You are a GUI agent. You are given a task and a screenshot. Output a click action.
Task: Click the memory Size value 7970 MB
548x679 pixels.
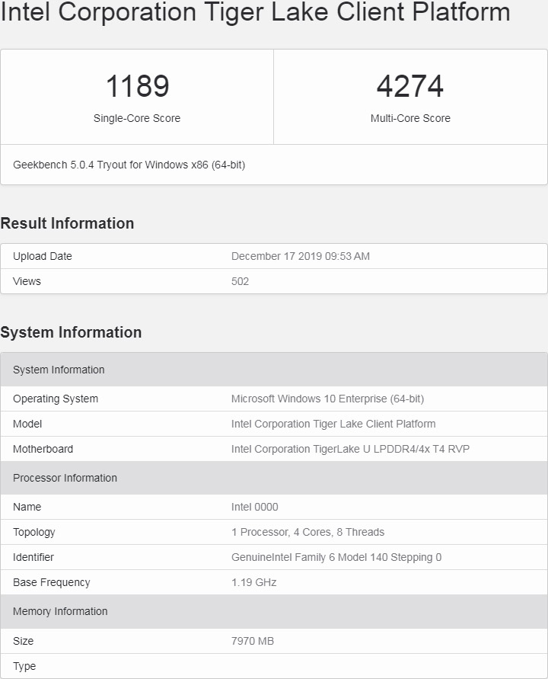[x=253, y=641]
